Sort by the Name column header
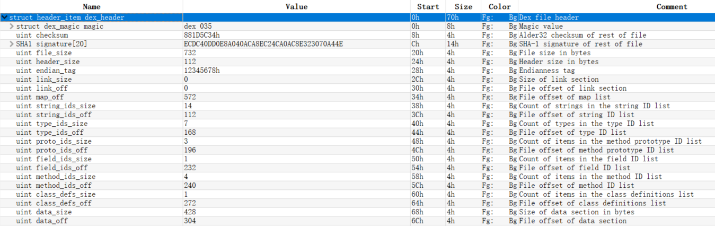 pos(91,7)
